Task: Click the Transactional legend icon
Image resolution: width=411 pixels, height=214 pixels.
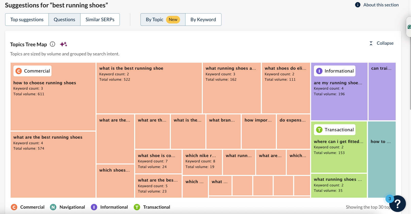Action: point(137,207)
